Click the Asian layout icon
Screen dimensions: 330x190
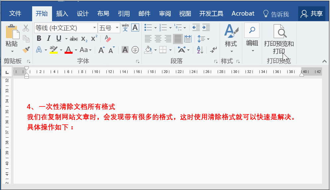[x=182, y=50]
